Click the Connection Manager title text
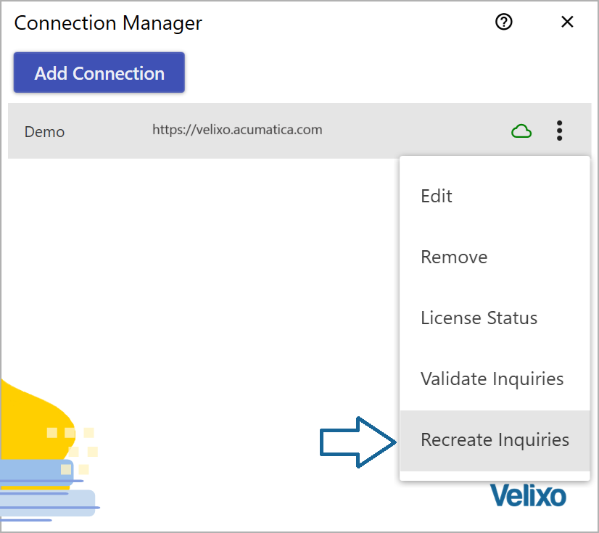 pos(108,23)
